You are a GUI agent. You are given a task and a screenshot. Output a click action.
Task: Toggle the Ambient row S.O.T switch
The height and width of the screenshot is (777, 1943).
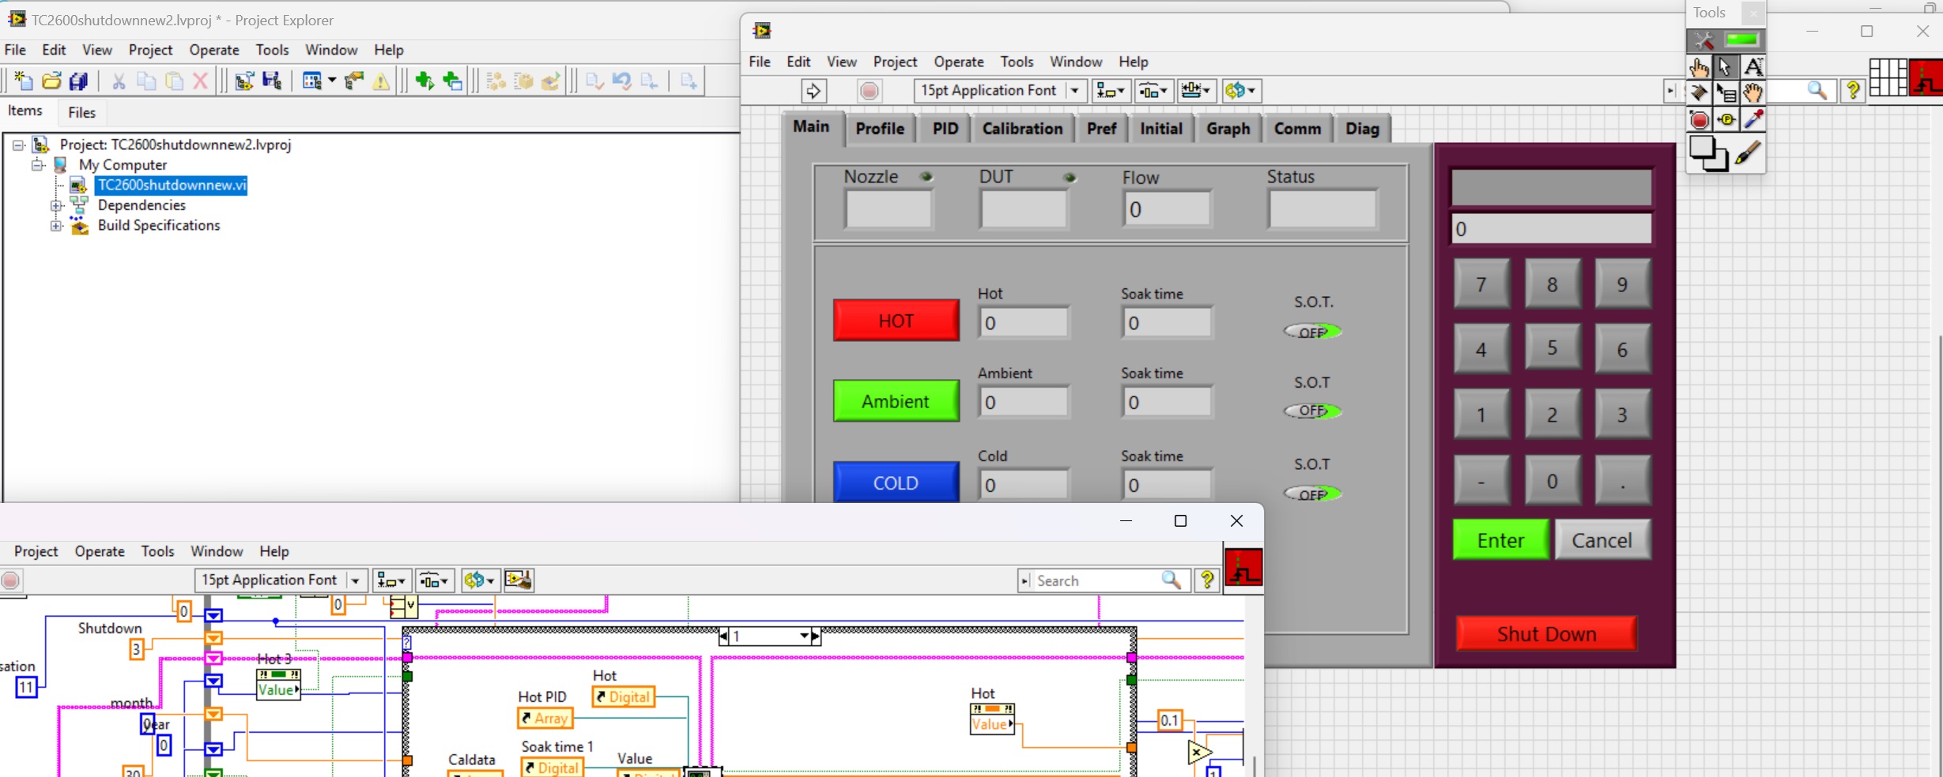[1312, 411]
